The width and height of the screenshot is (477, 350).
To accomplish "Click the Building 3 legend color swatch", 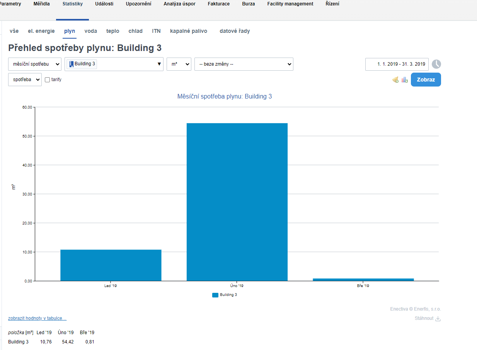I will pyautogui.click(x=215, y=295).
